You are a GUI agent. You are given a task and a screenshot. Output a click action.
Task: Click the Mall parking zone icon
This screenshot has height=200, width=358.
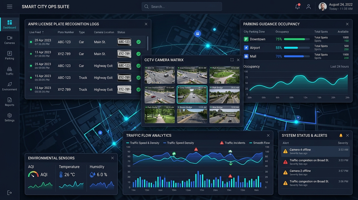(246, 56)
